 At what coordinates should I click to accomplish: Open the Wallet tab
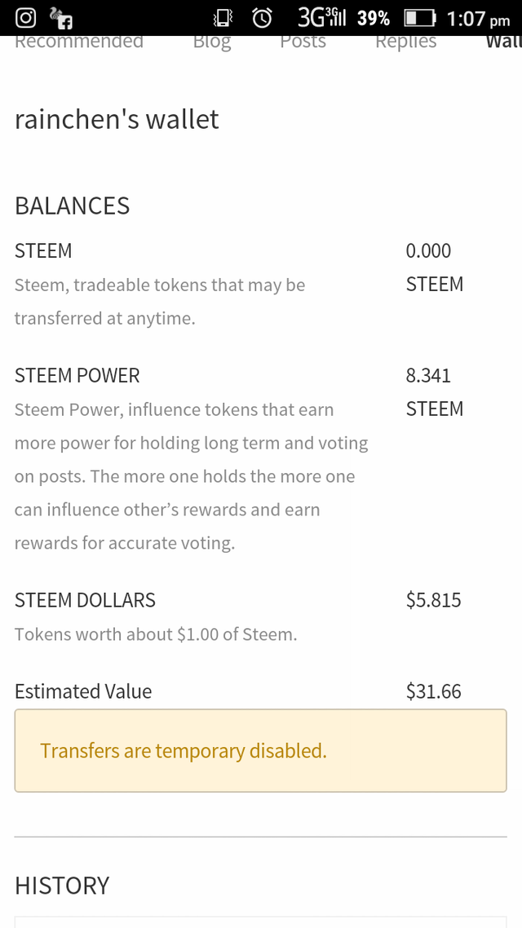[x=503, y=42]
